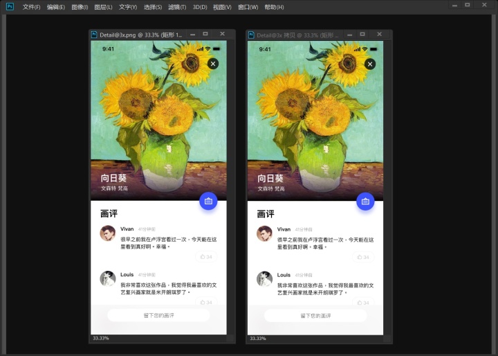Viewport: 498px width, 356px height.
Task: Minimize the main Photoshop application window
Action: (x=455, y=5)
